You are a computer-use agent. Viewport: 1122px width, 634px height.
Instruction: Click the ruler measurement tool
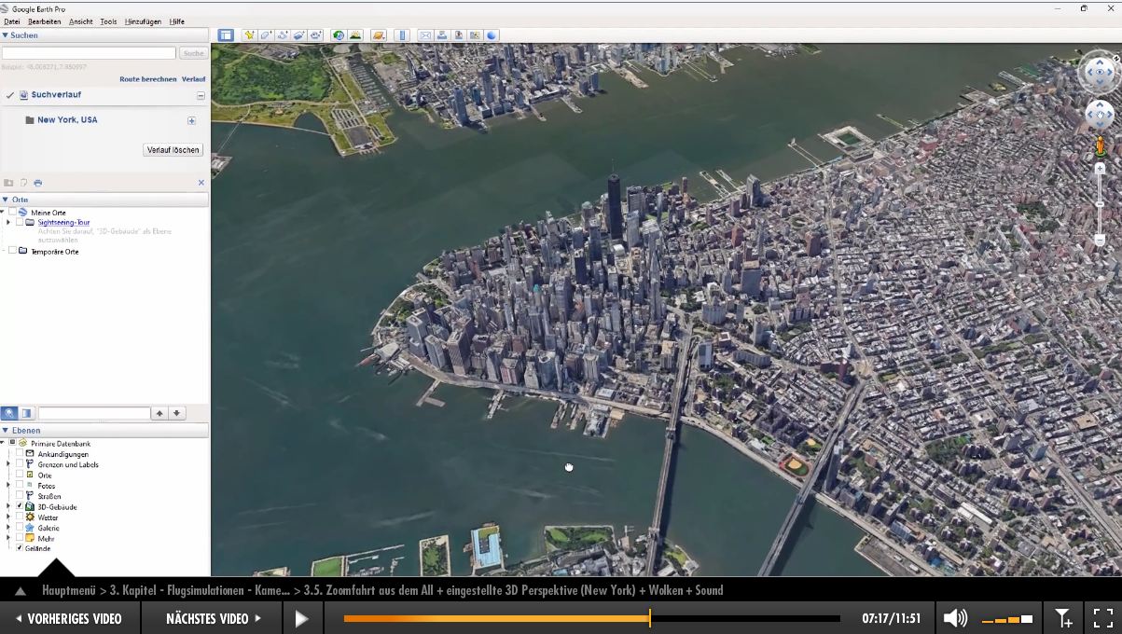click(x=403, y=35)
